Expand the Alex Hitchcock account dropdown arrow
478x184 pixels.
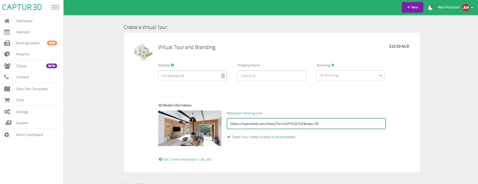(472, 8)
